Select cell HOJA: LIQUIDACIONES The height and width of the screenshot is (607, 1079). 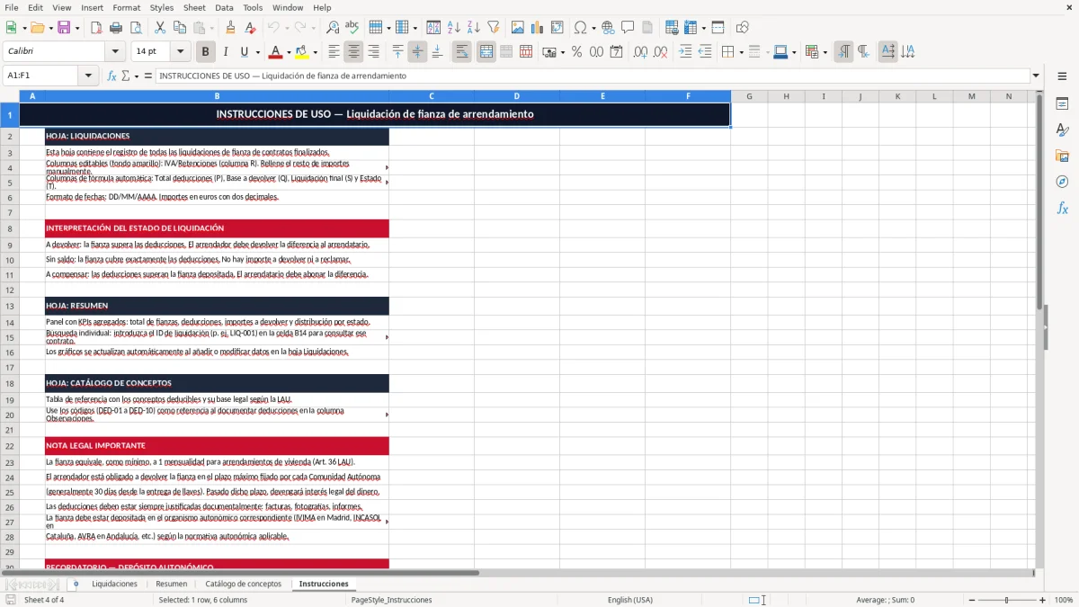pos(217,136)
